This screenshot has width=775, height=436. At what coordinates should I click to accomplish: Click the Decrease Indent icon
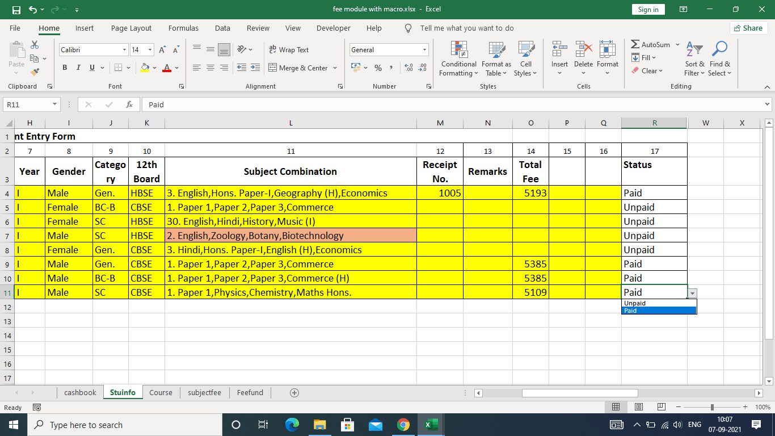tap(241, 68)
